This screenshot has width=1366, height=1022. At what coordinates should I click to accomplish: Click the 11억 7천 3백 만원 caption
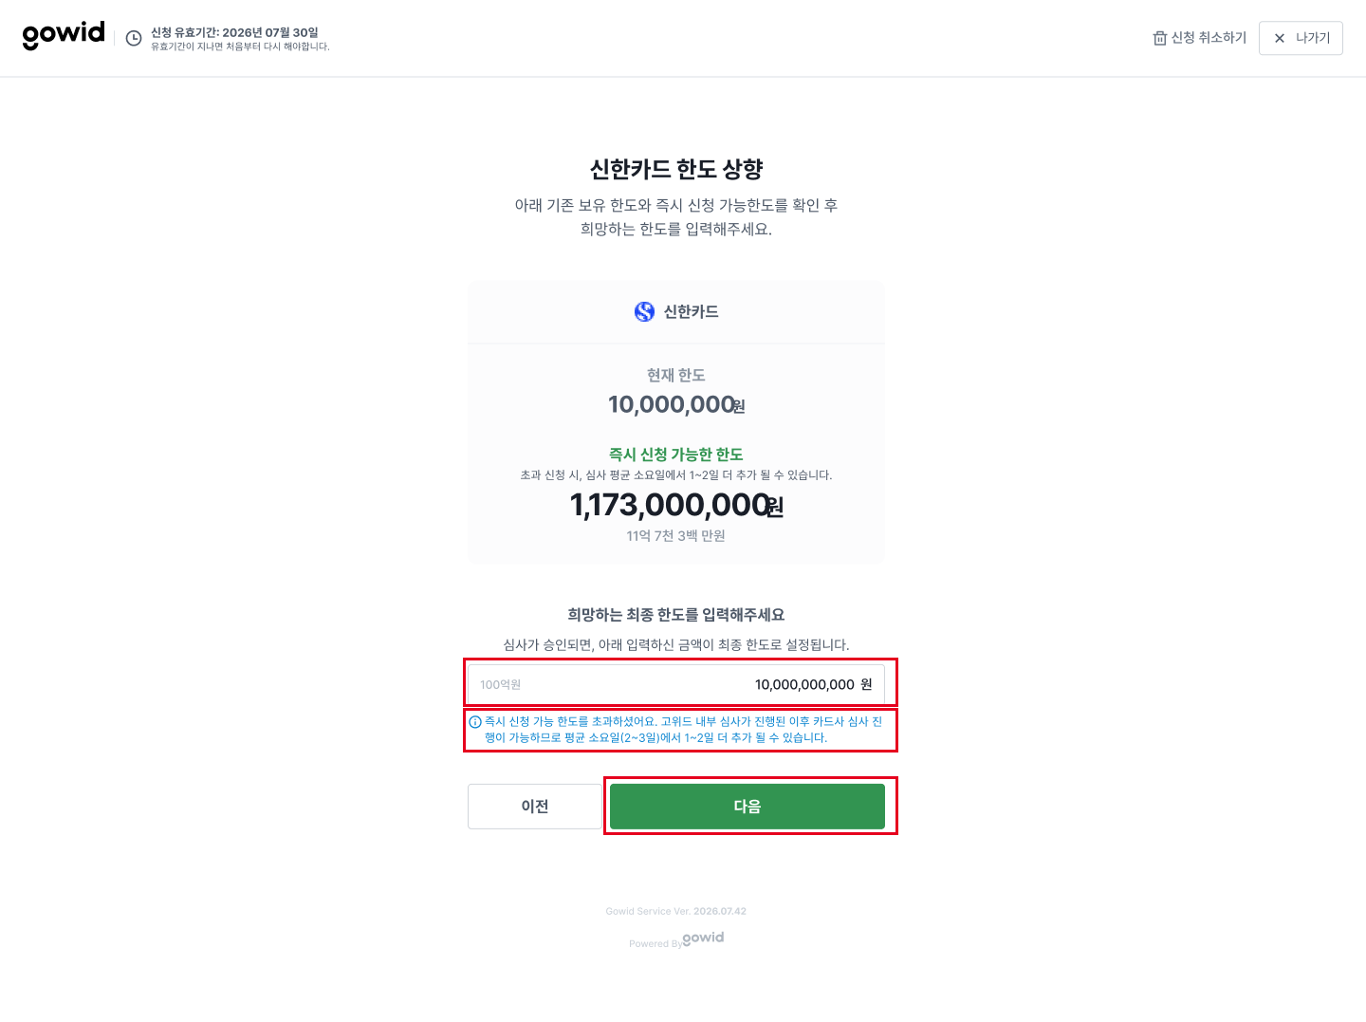coord(676,536)
